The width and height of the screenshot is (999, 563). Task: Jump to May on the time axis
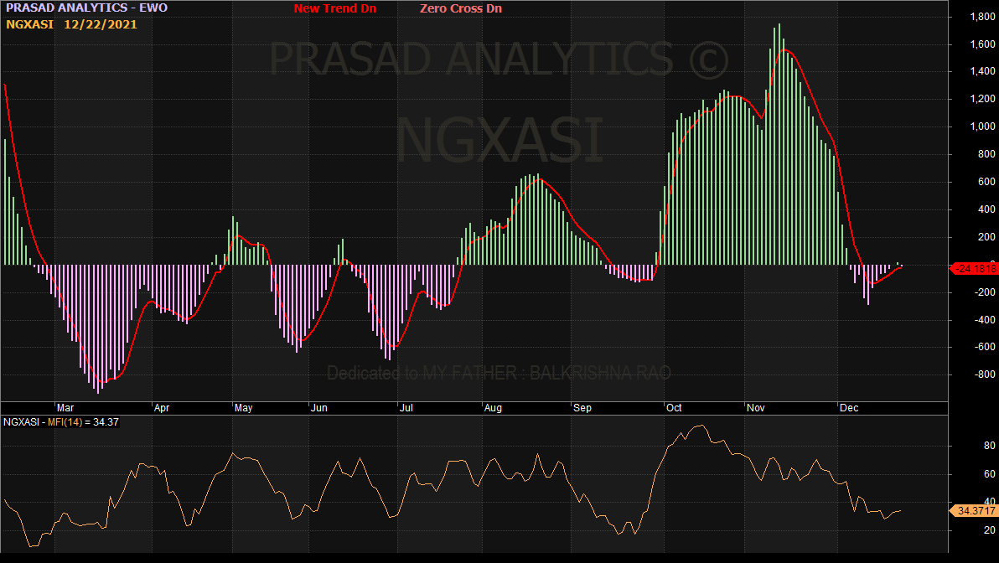(243, 408)
